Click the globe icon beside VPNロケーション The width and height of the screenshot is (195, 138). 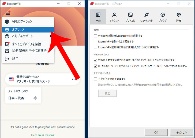coord(7,22)
